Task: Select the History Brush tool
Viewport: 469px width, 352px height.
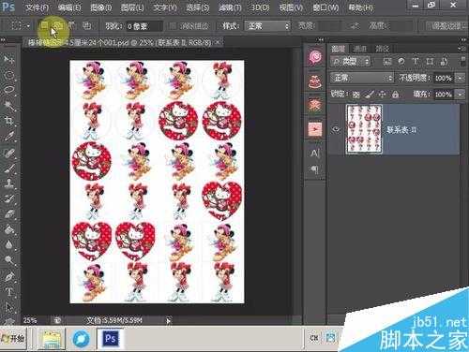Action: pyautogui.click(x=8, y=198)
